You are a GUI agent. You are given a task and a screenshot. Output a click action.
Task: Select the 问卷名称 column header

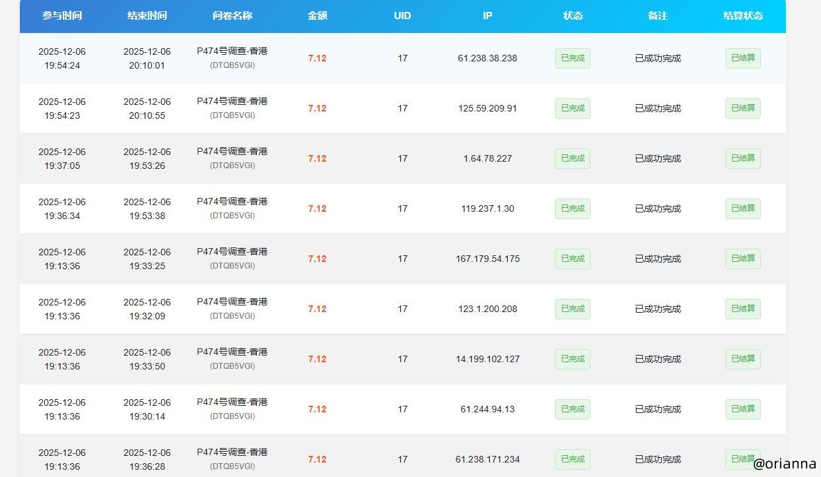point(232,16)
